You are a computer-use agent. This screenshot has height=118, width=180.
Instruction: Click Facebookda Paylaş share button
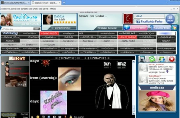(149, 21)
